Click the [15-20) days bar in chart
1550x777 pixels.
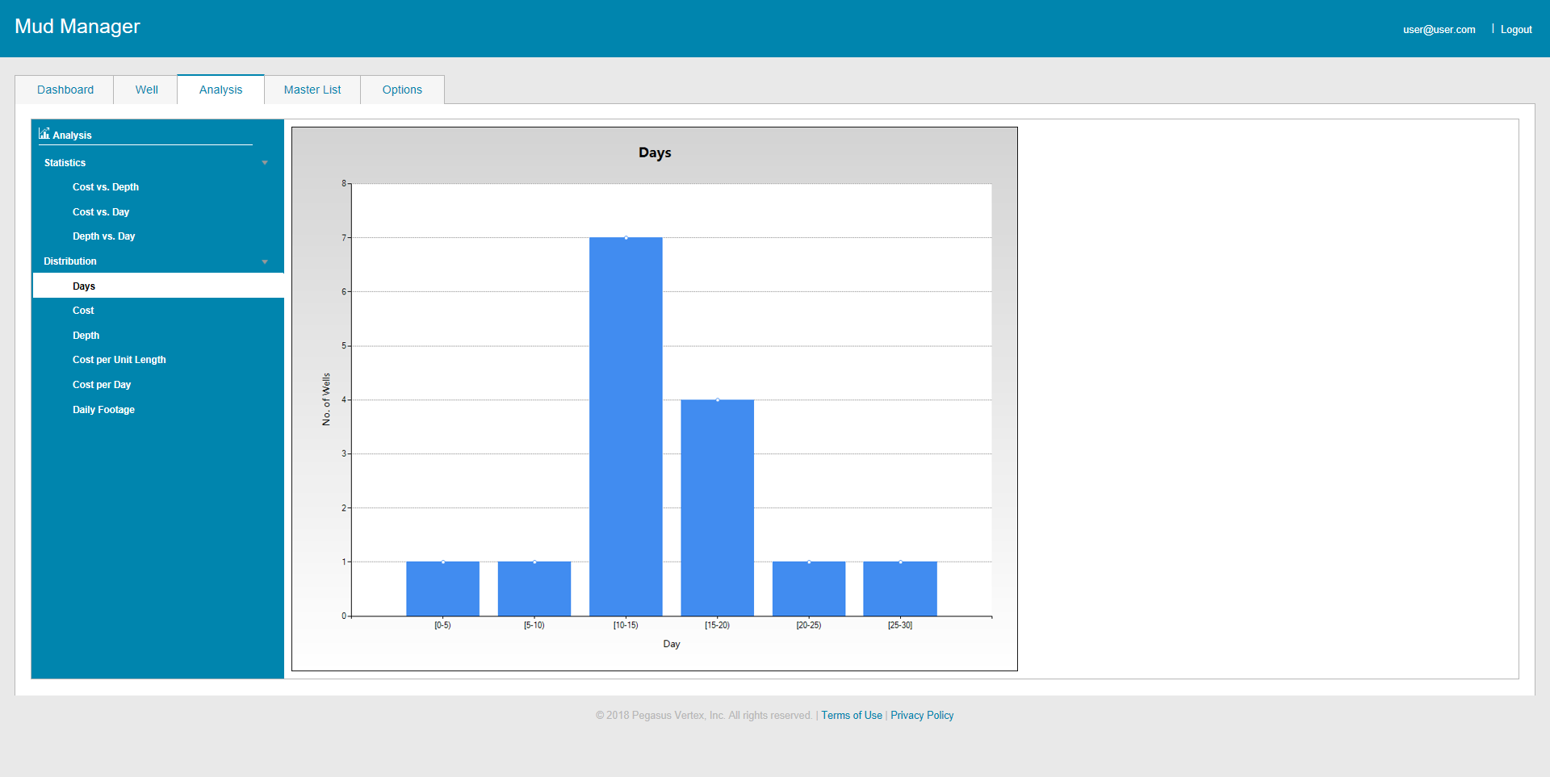click(x=717, y=508)
